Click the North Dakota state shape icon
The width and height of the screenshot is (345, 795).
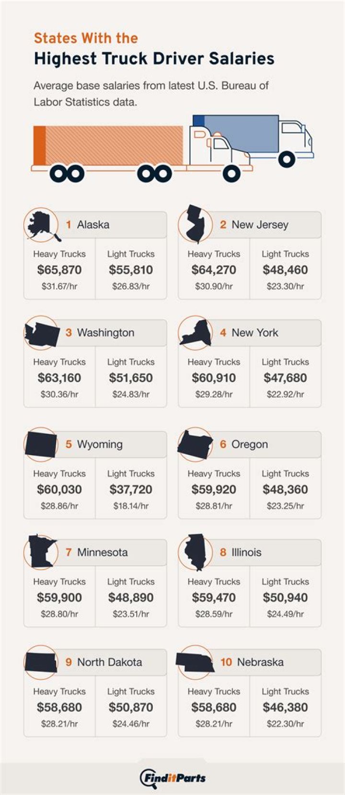[x=41, y=662]
